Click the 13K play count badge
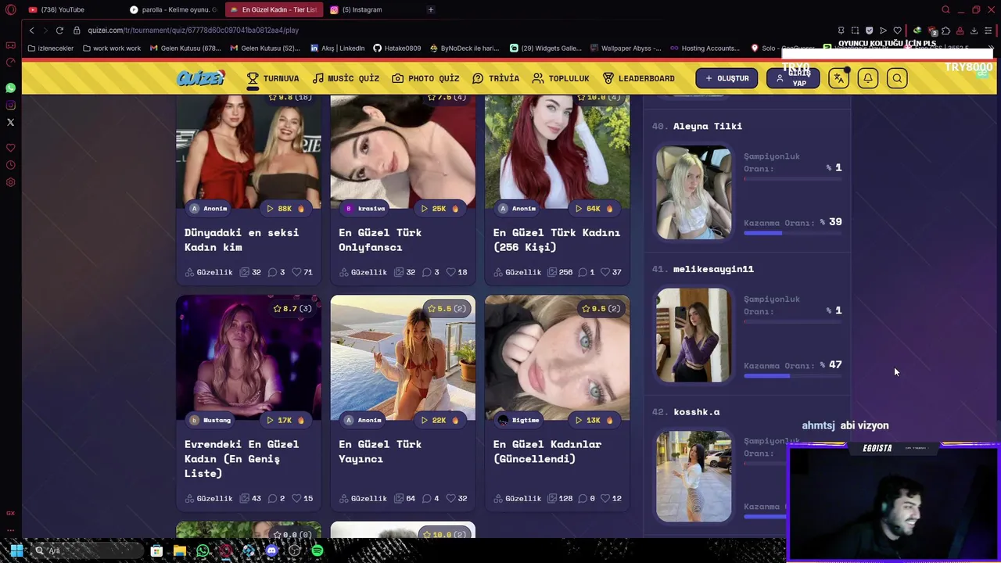Screen dimensions: 1001x563 (594, 420)
